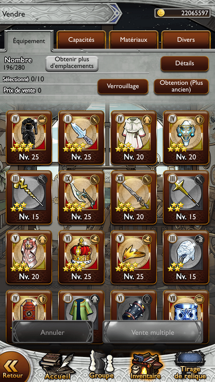Toggle the Verrouillage lock mode
The image size is (215, 382).
pyautogui.click(x=123, y=86)
